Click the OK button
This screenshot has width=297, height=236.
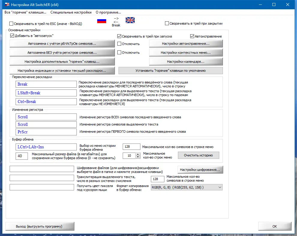(275, 226)
